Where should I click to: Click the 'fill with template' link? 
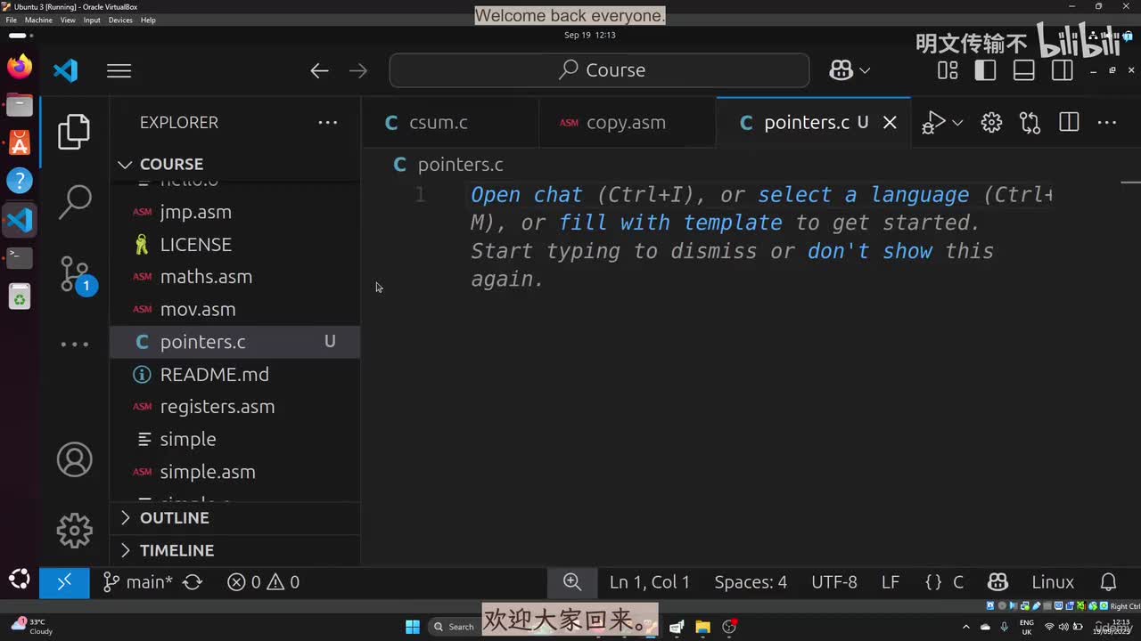coord(670,223)
